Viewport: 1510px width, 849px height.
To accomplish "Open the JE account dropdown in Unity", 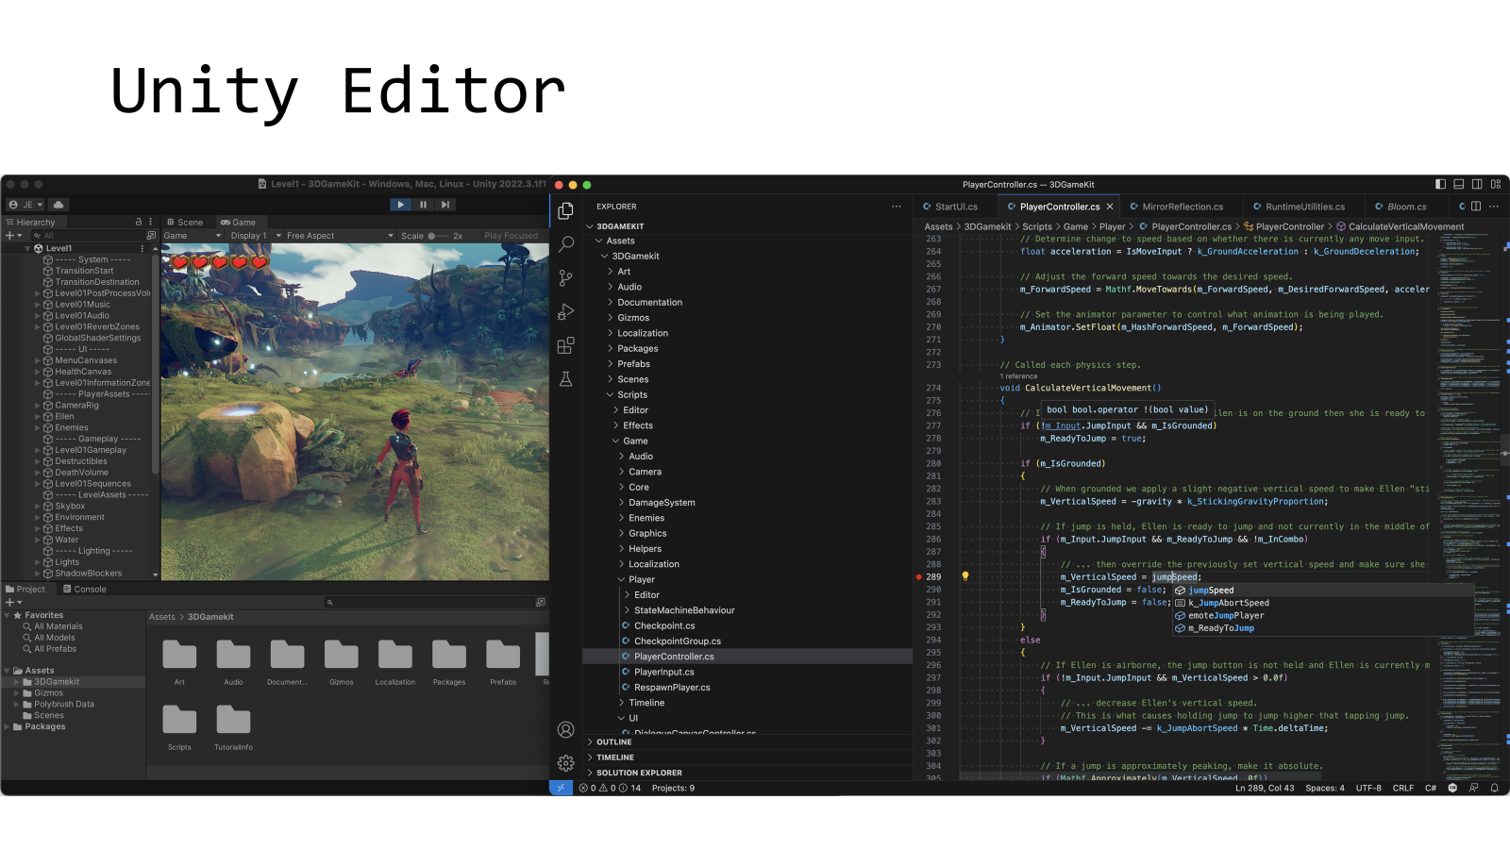I will click(26, 205).
